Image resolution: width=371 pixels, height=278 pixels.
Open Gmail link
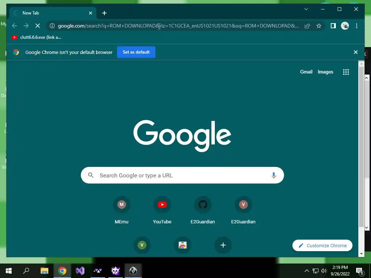[306, 72]
